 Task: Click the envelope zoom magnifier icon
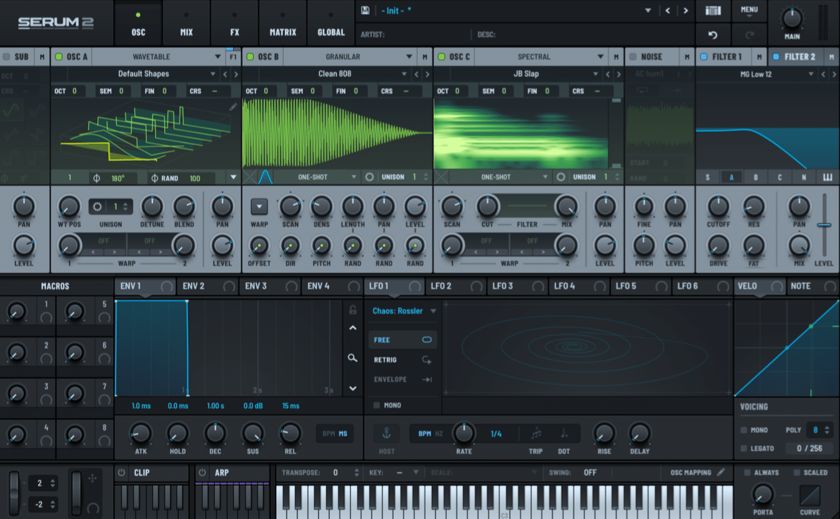(353, 358)
